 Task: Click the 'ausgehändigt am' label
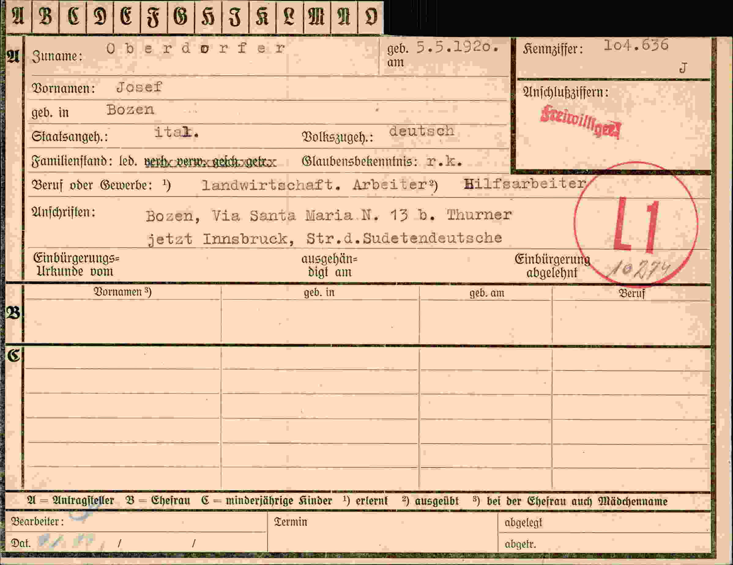click(x=329, y=266)
